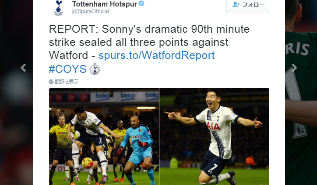The image size is (317, 185).
Task: Follow the Tottenham Hotspur account
Action: pyautogui.click(x=248, y=5)
